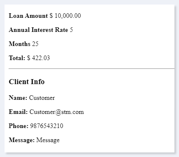Select the Message value text
Image resolution: width=179 pixels, height=157 pixels.
click(48, 140)
